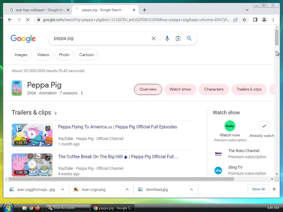283x212 pixels.
Task: Mark show as Already watched
Action: (264, 126)
